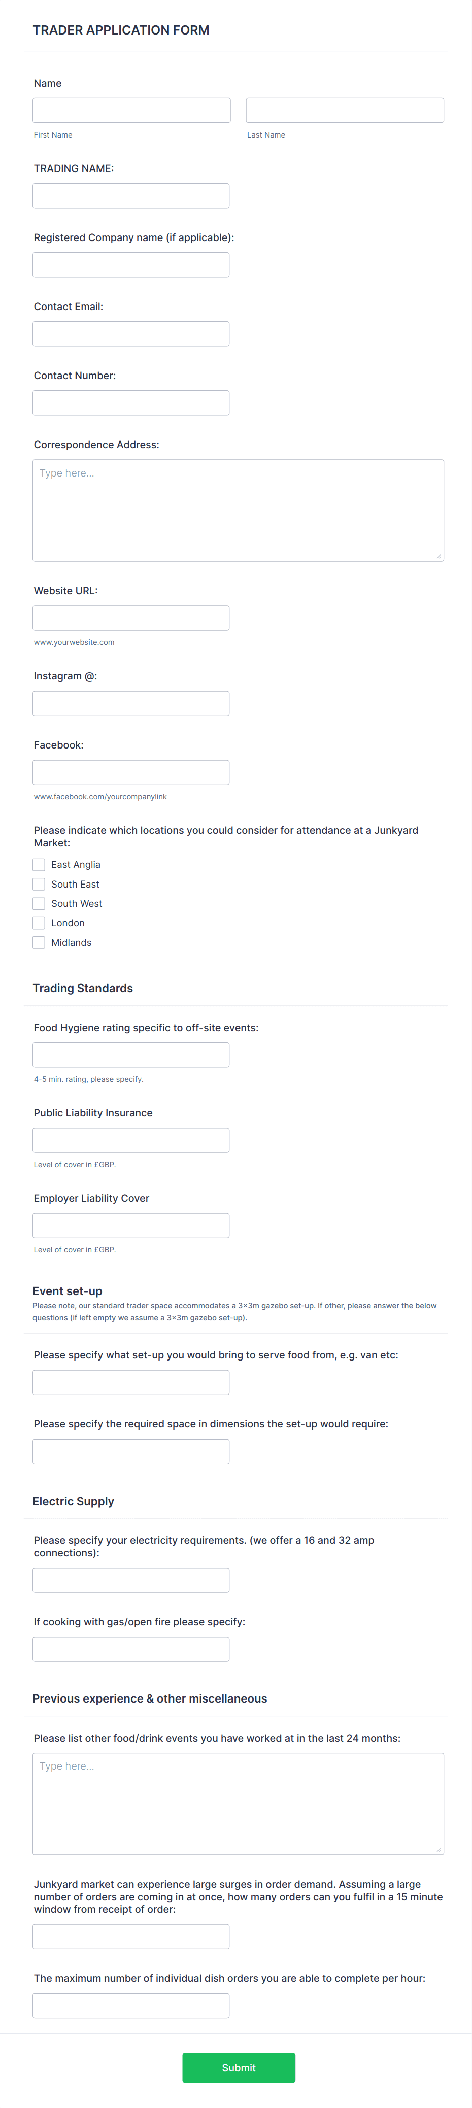Click the Last Name input field
The height and width of the screenshot is (2108, 472).
click(x=345, y=110)
